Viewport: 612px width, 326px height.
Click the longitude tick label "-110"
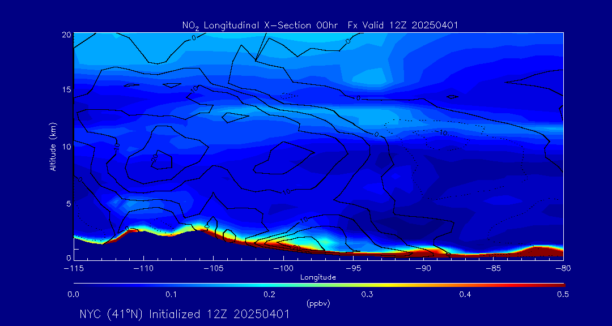point(143,269)
